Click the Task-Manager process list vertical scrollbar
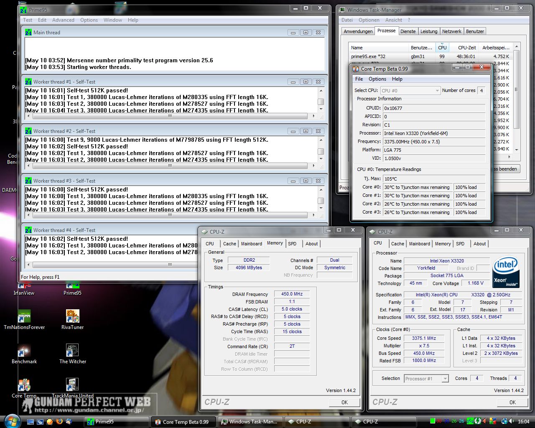 tap(517, 98)
